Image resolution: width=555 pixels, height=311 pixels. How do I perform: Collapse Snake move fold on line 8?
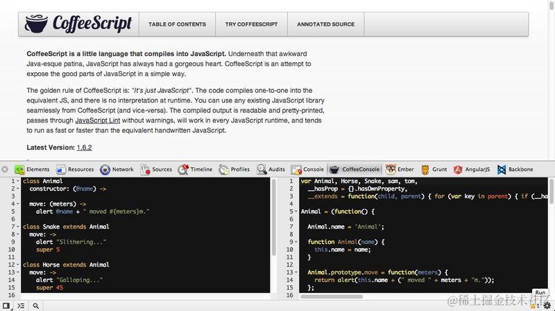click(x=18, y=234)
